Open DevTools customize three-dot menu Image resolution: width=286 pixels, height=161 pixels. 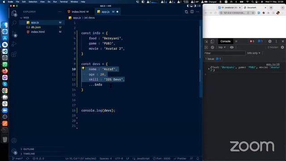(x=276, y=42)
